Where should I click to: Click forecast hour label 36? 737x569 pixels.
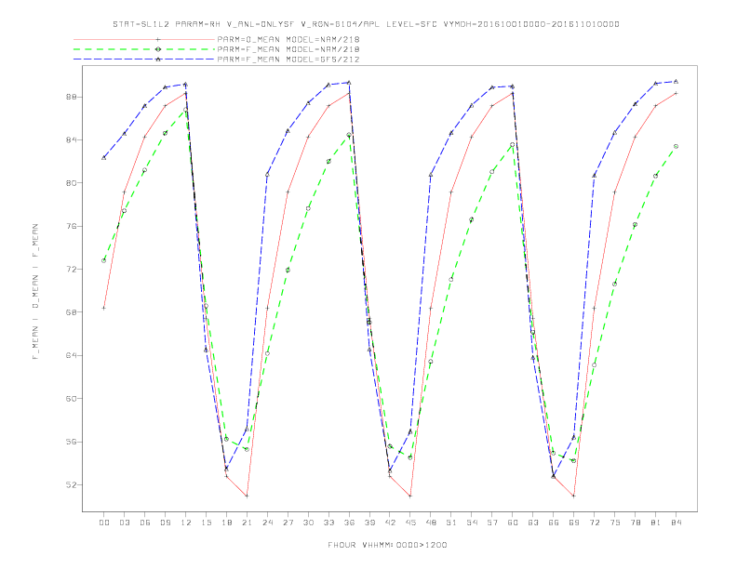pos(349,523)
